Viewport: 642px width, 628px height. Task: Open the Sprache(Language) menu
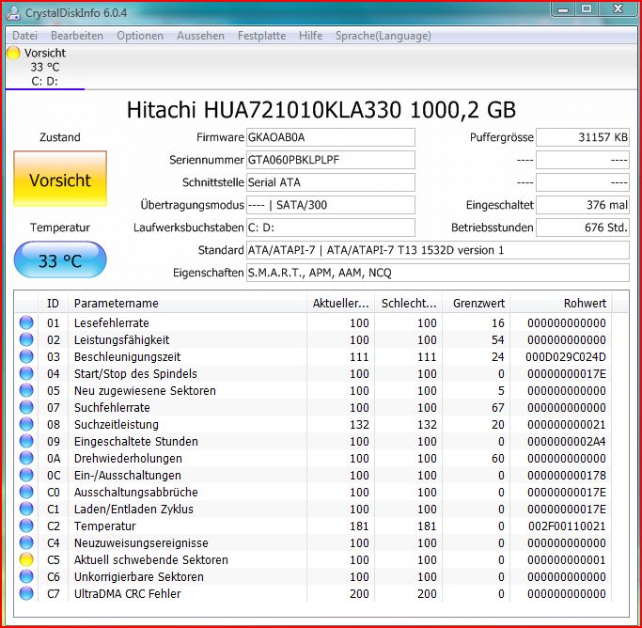[x=383, y=36]
